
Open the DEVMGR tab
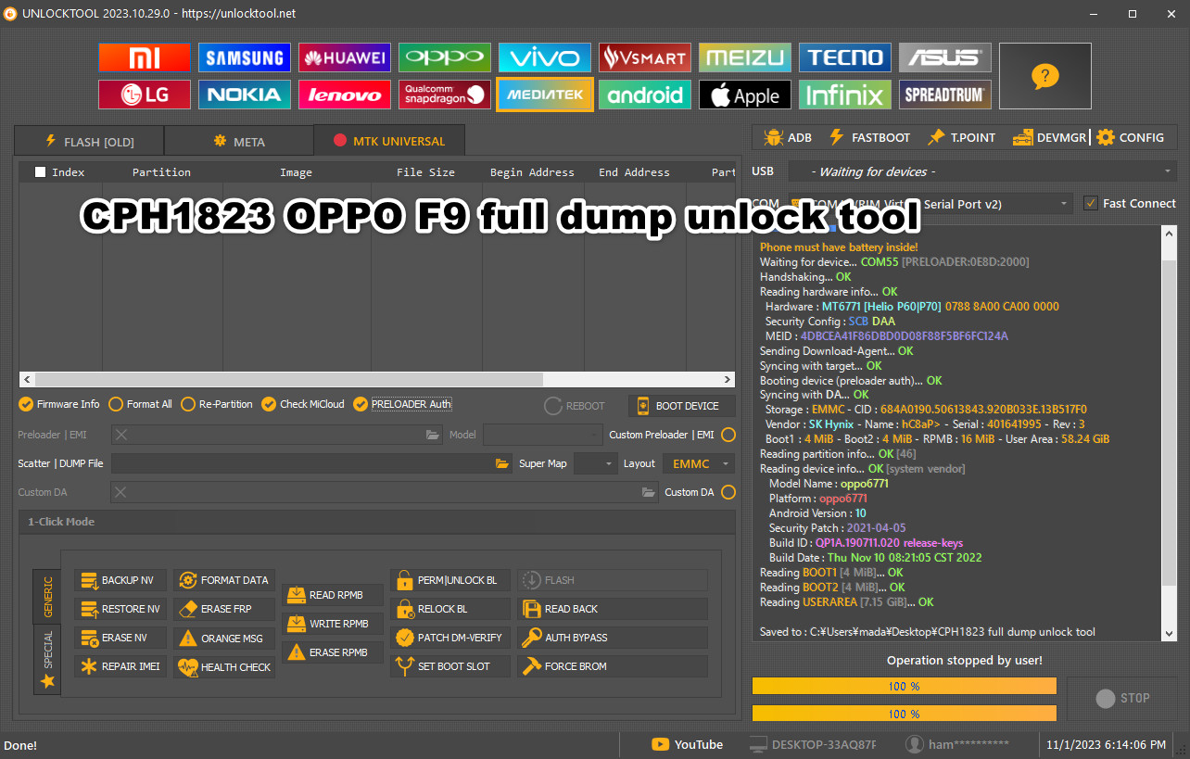coord(1048,137)
